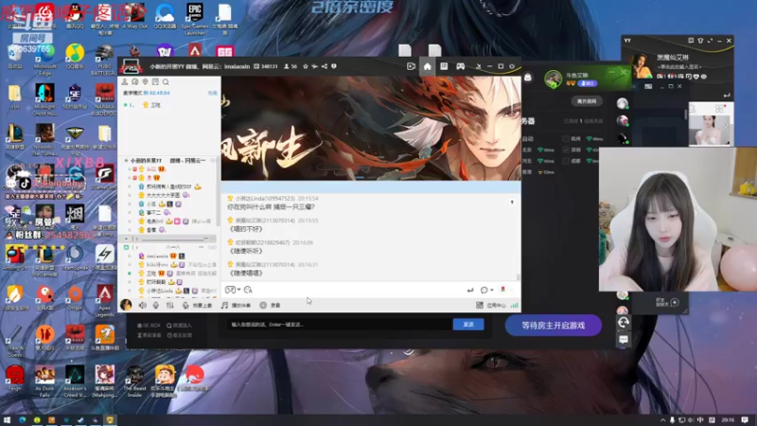Click the next arrow on YY ad thumbnail
Screen dimensions: 757x426
726,125
